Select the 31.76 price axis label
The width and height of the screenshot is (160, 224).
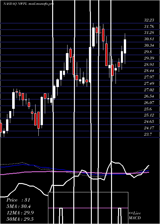click(x=149, y=27)
